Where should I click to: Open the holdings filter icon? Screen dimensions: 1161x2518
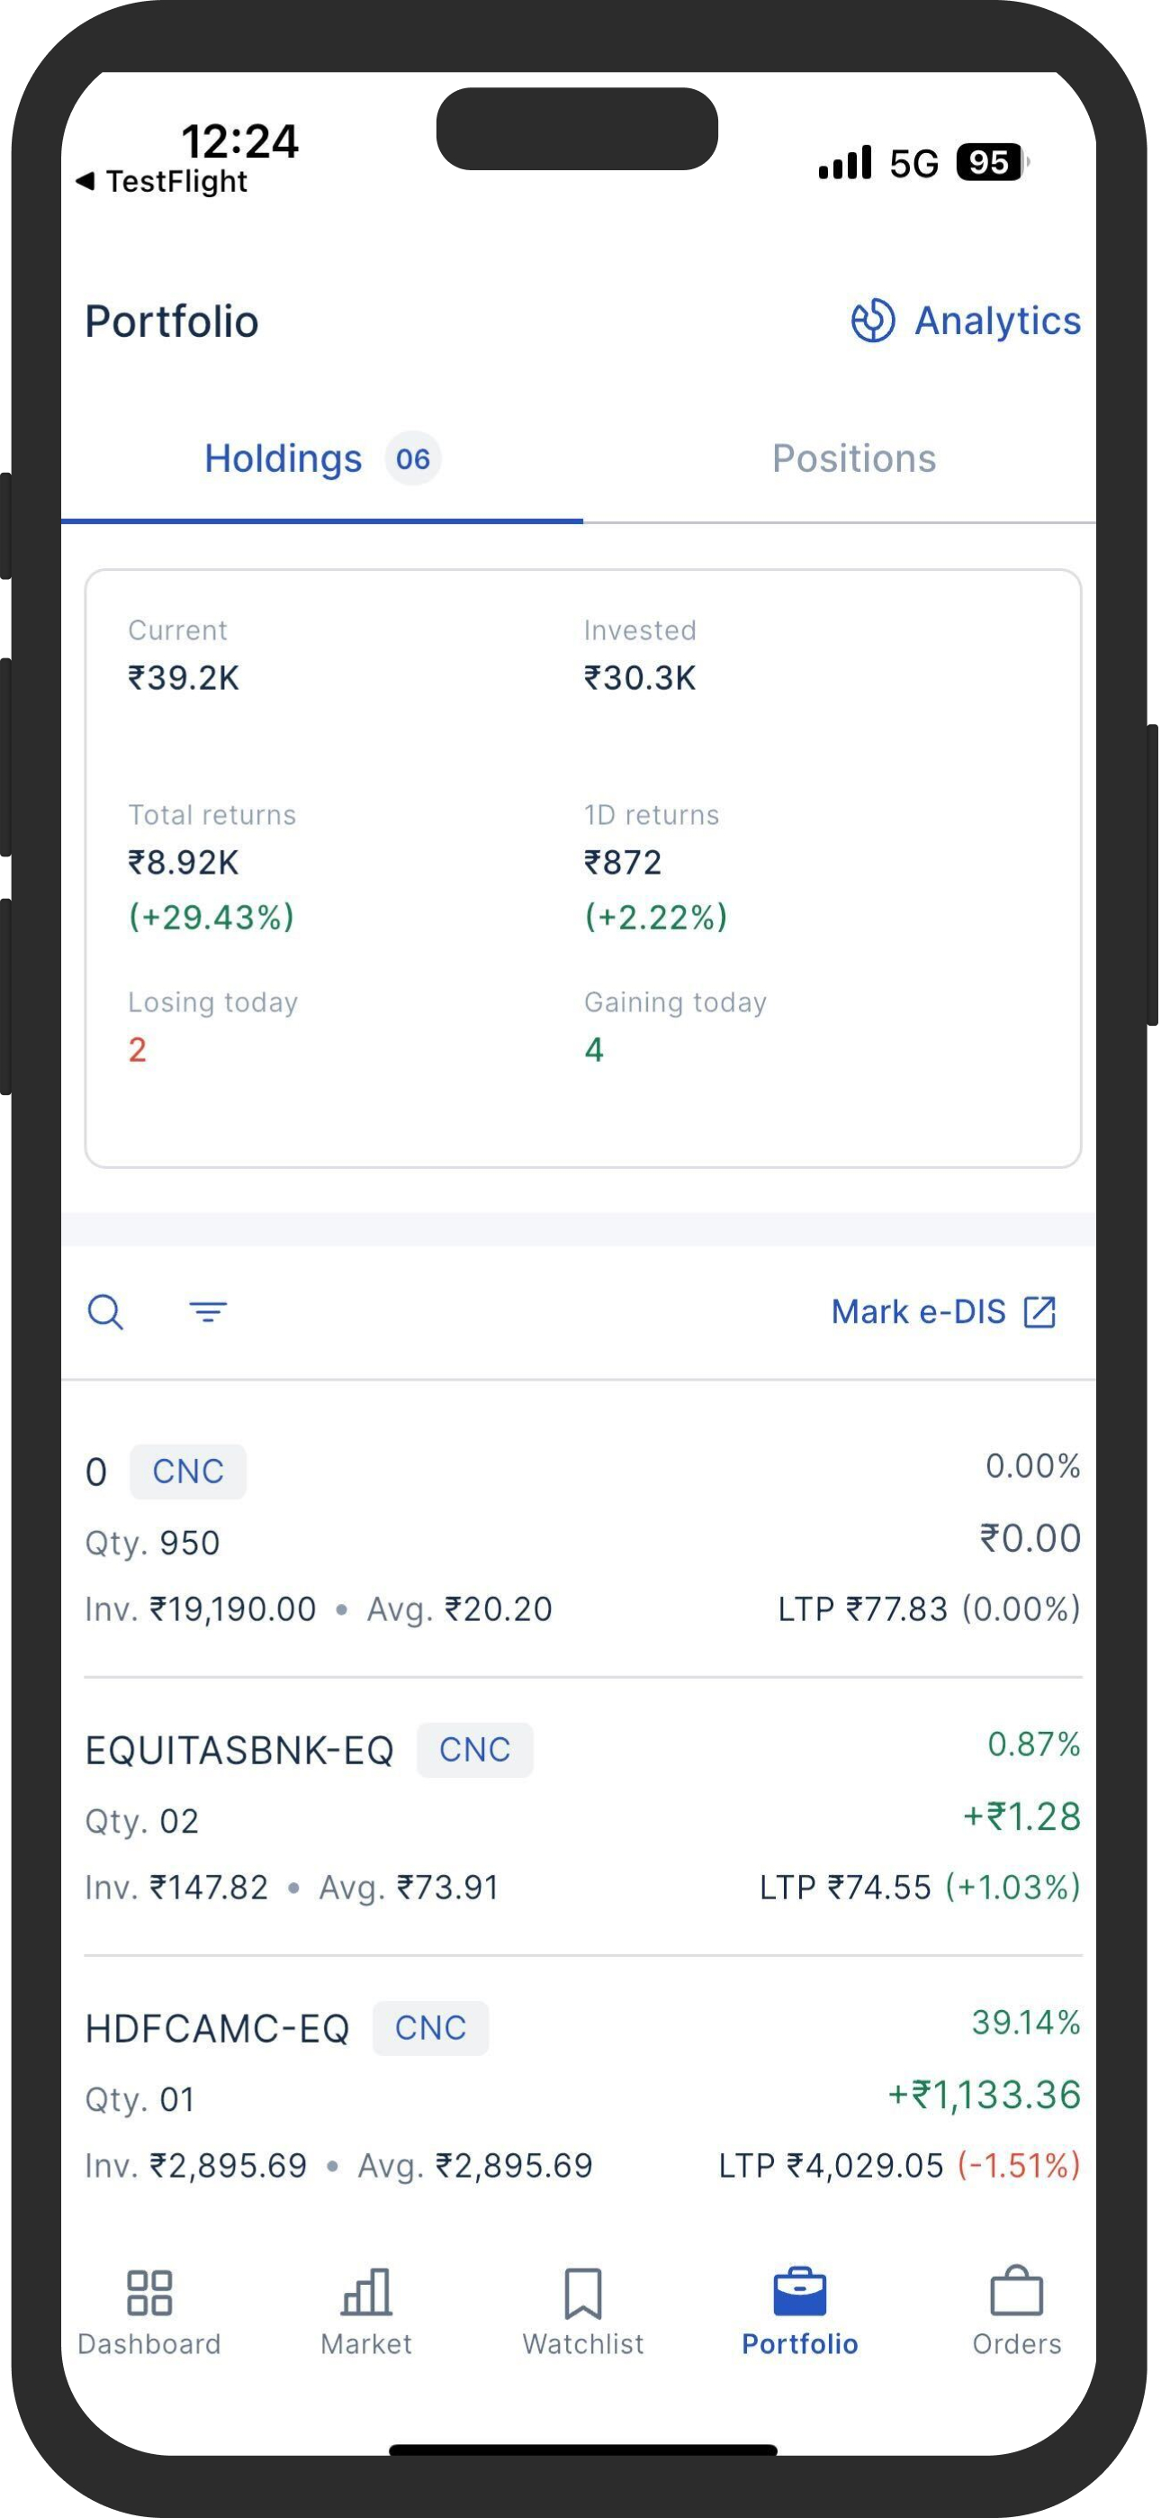coord(208,1312)
